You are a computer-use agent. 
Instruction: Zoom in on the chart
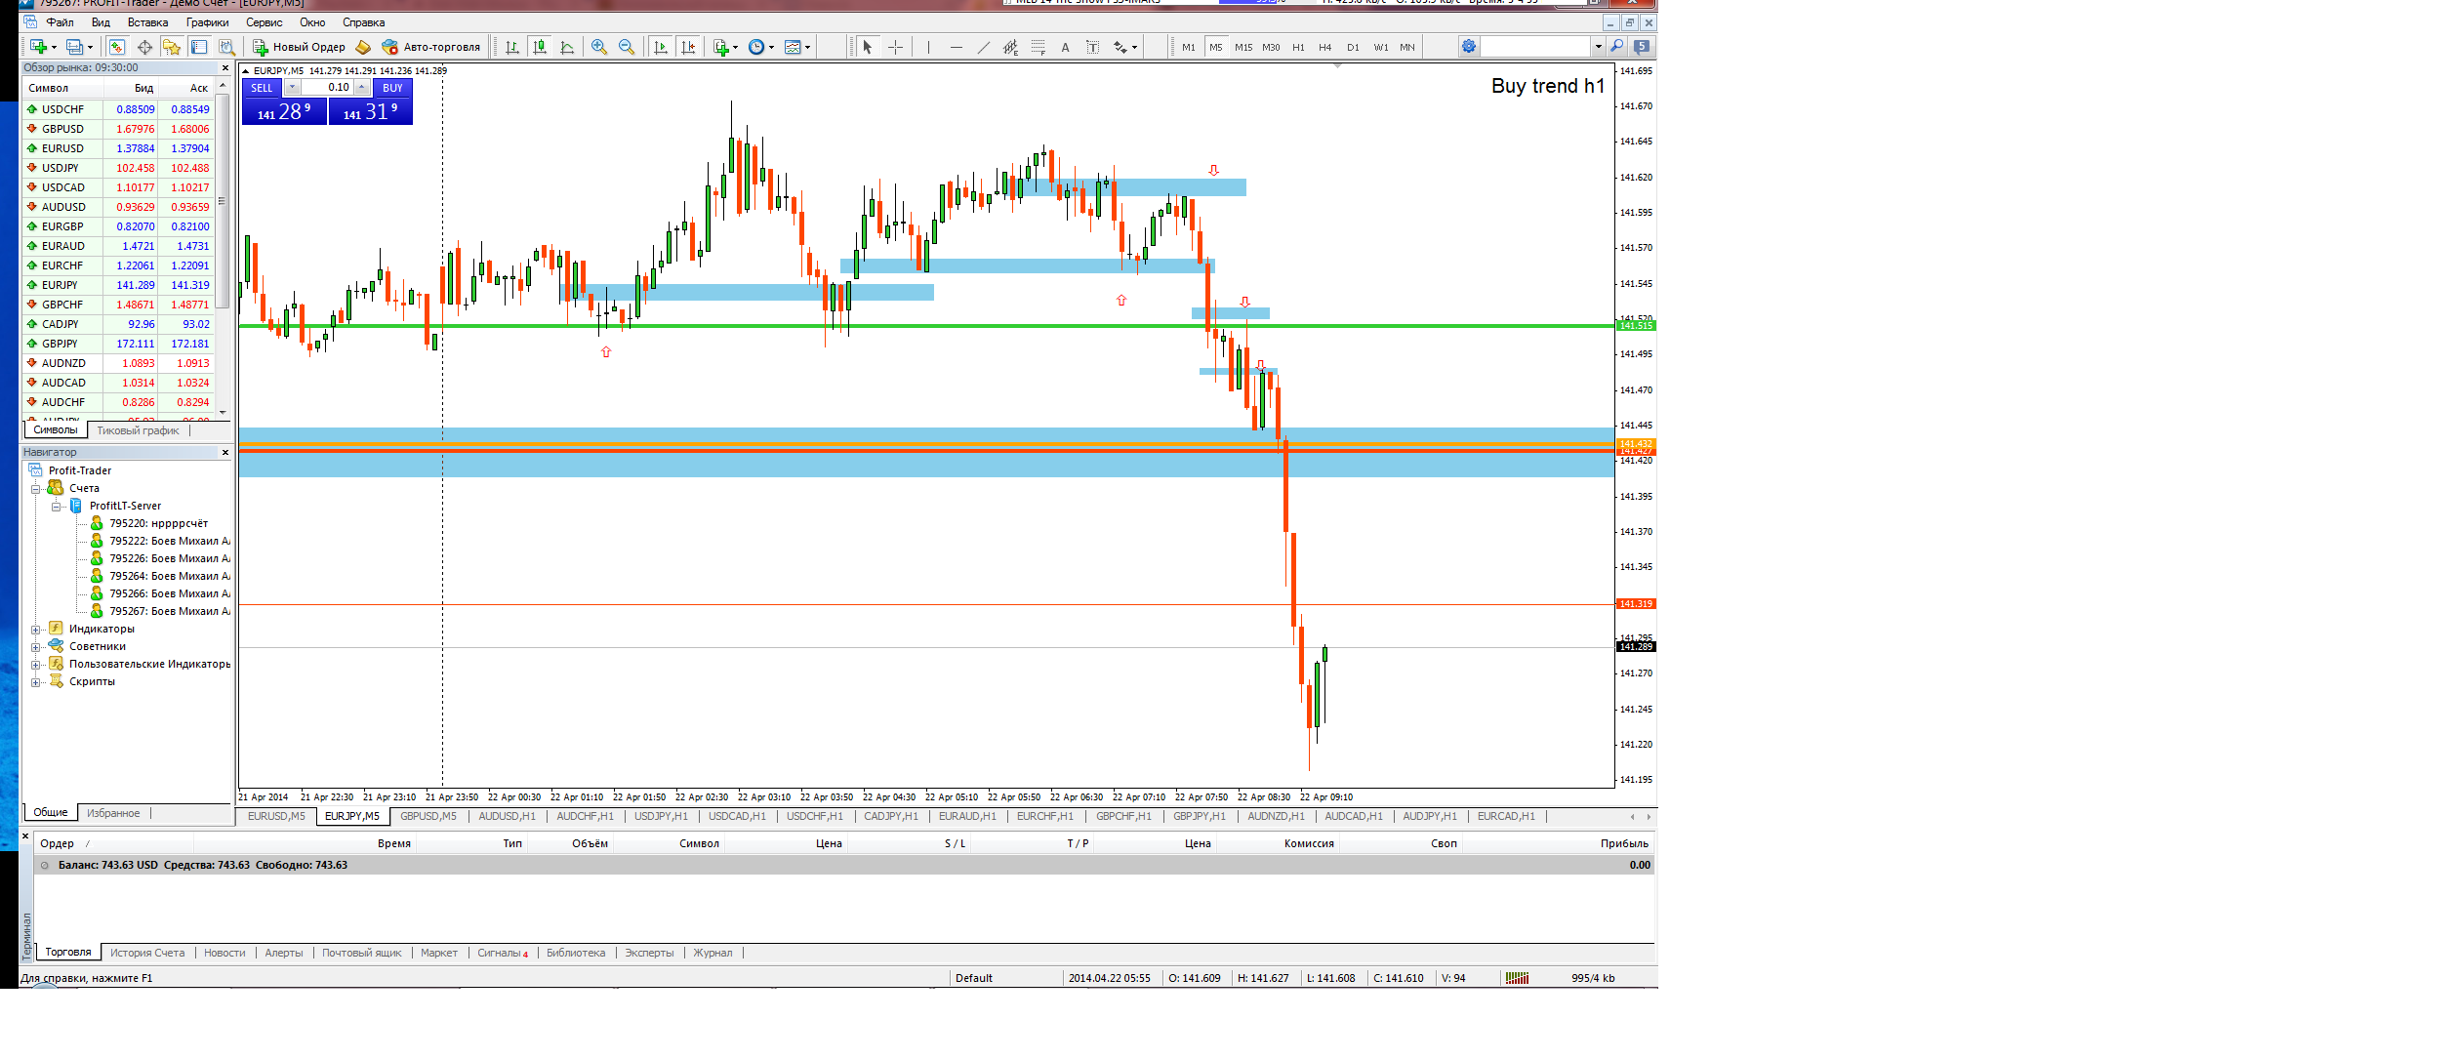point(598,47)
